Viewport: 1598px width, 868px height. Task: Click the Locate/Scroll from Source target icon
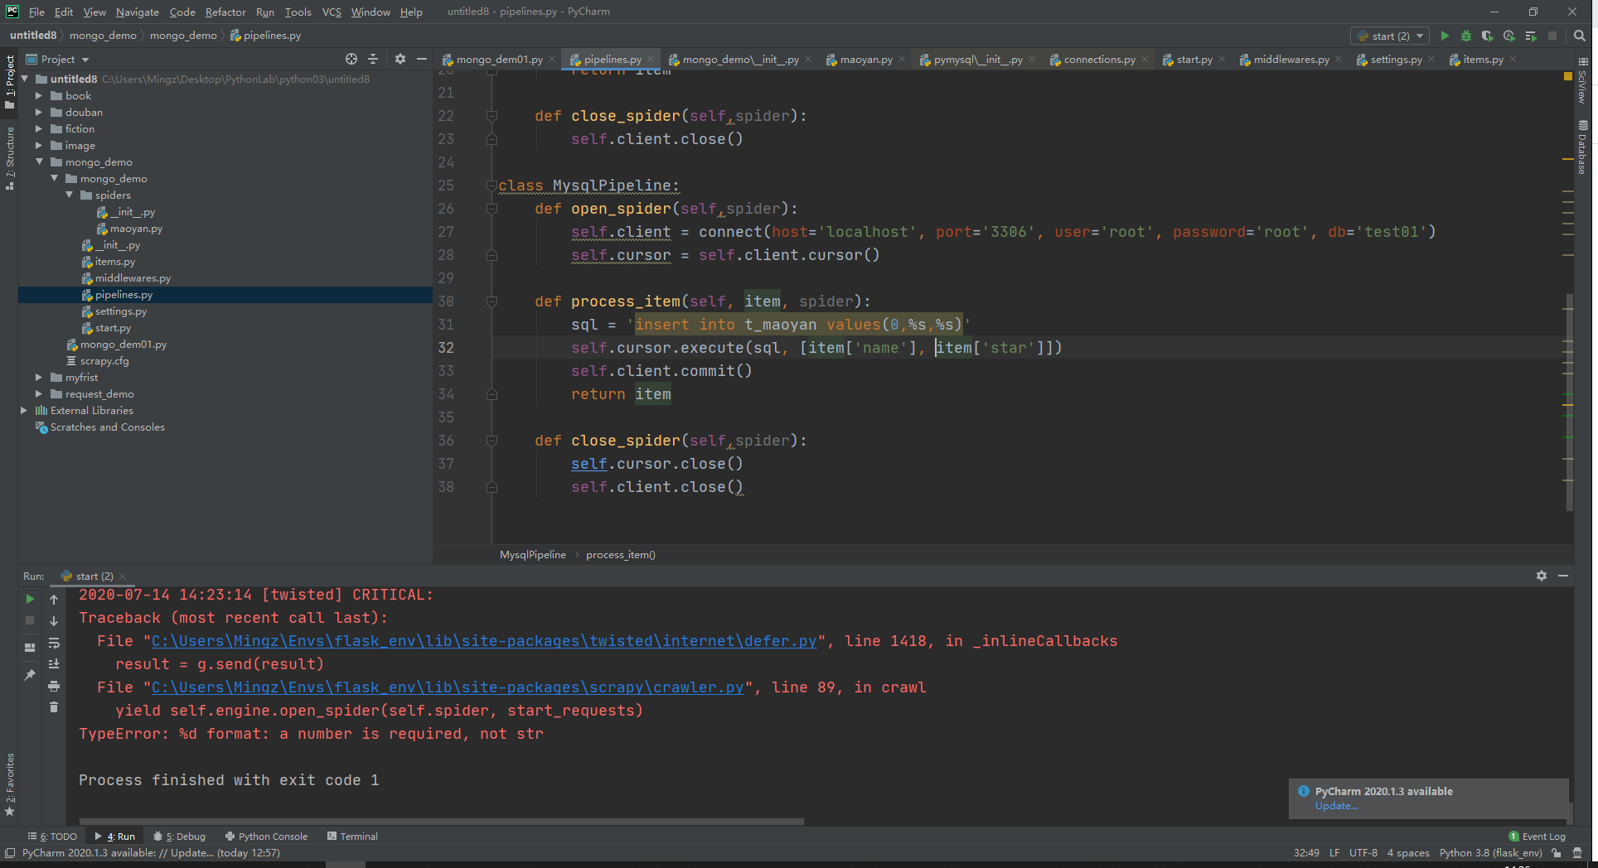click(351, 59)
